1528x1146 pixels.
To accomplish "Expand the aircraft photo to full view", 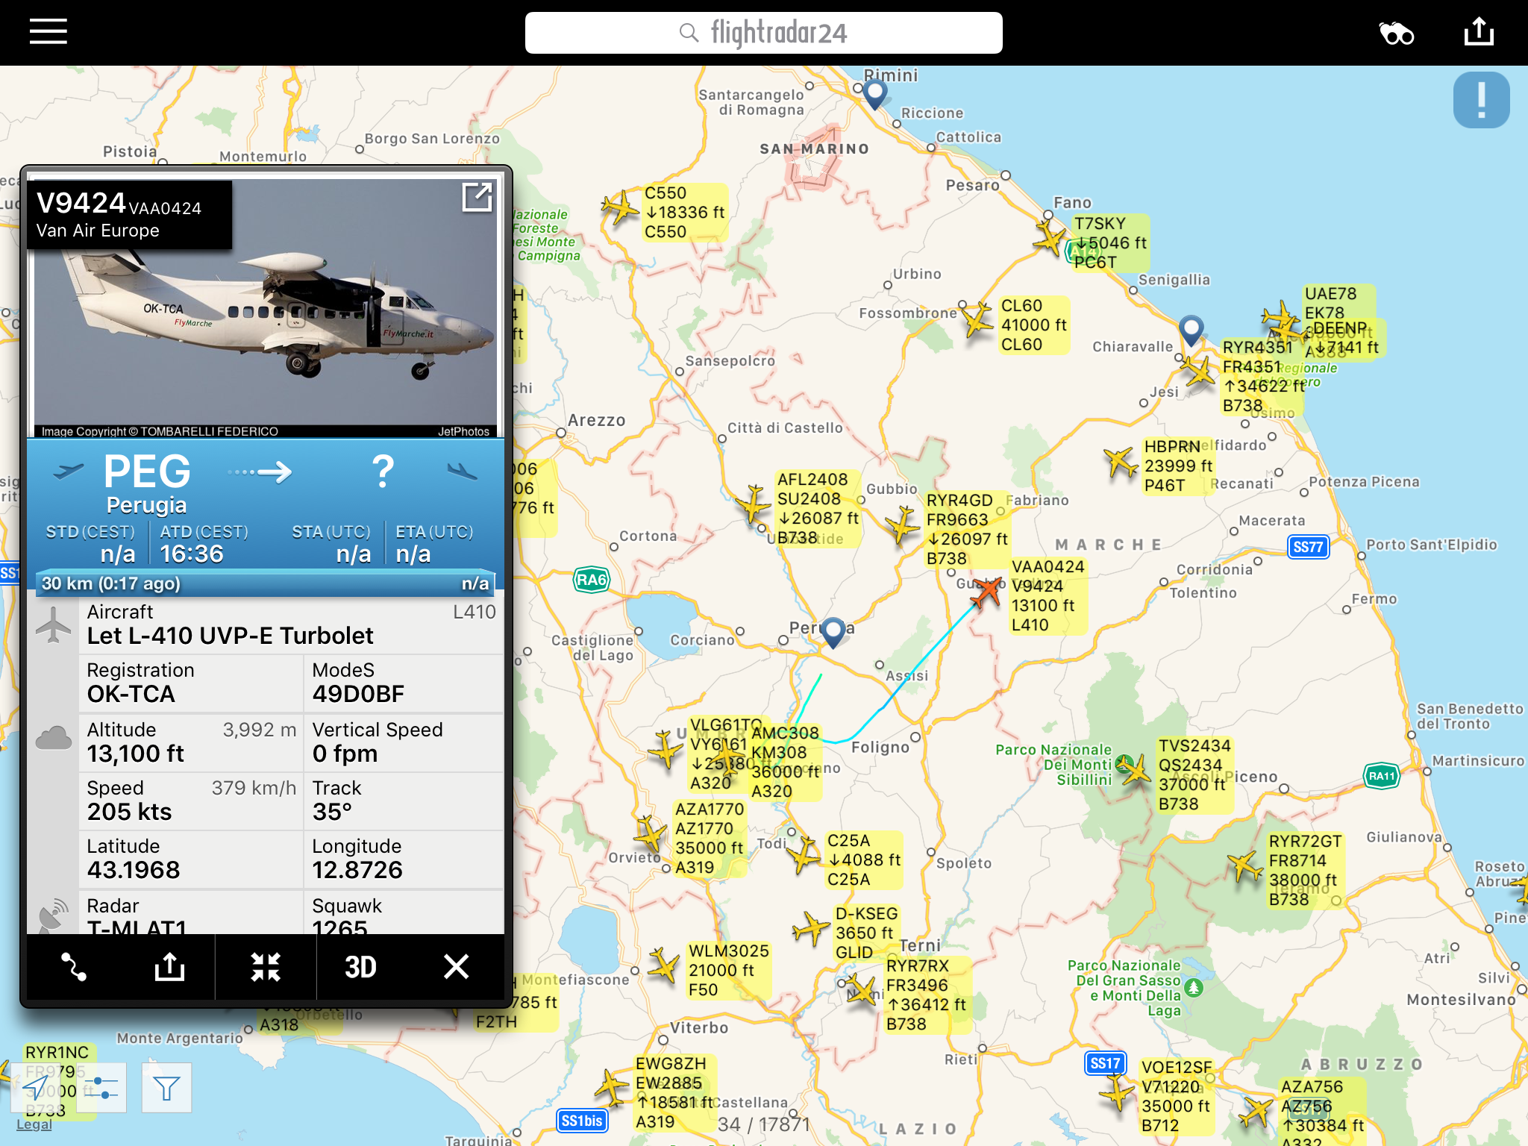I will [477, 198].
